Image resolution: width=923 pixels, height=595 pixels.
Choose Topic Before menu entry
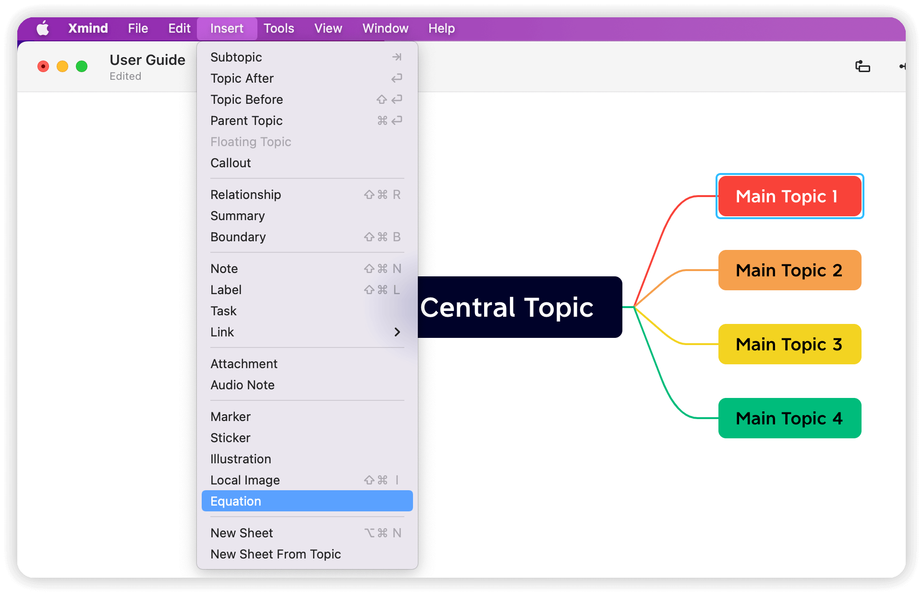point(307,99)
